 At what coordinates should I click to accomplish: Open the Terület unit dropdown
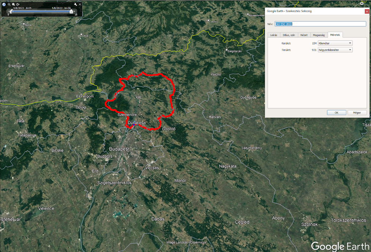[335, 50]
